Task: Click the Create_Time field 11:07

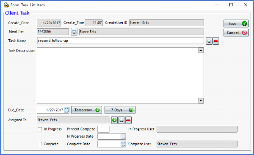Action: click(94, 23)
